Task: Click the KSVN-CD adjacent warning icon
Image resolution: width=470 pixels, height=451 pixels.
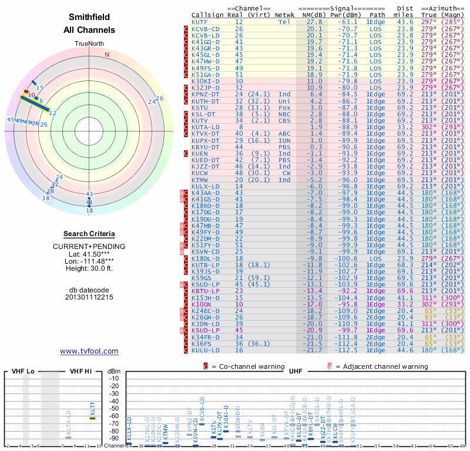Action: 182,252
